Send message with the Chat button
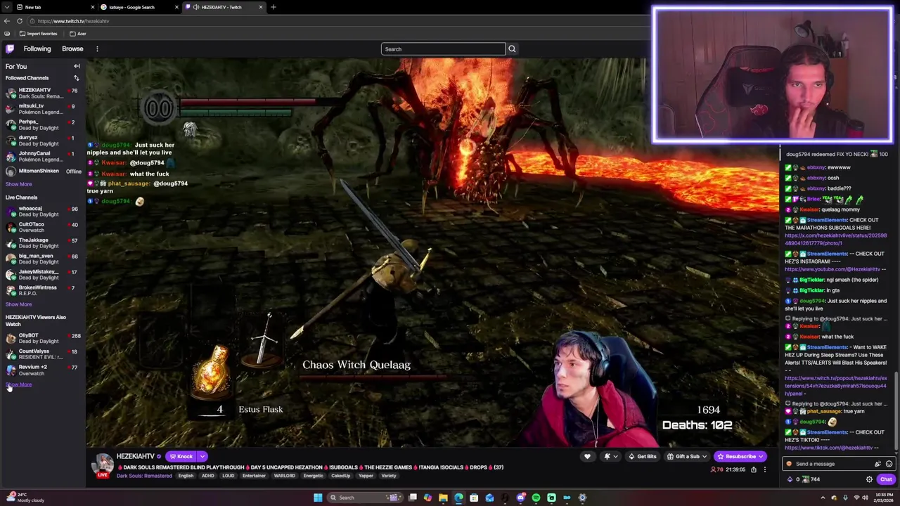The width and height of the screenshot is (900, 506). (885, 479)
